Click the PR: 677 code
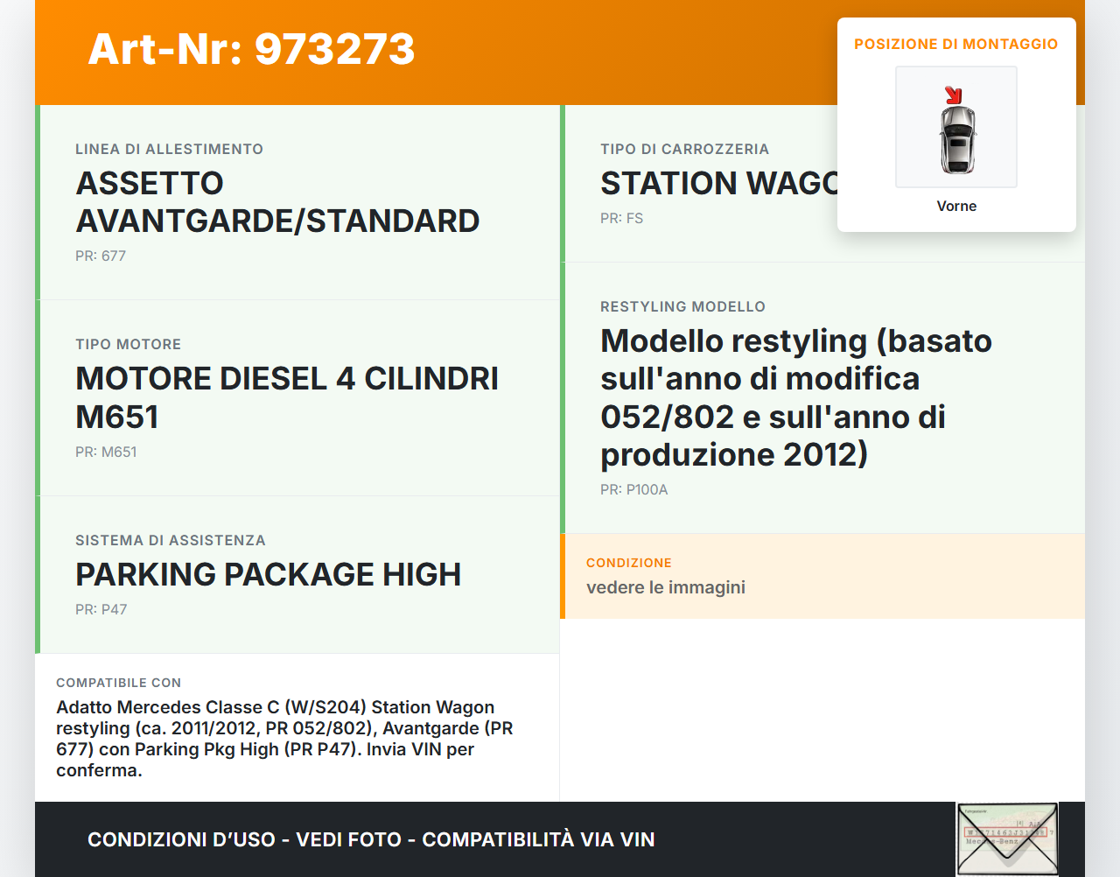 coord(101,256)
